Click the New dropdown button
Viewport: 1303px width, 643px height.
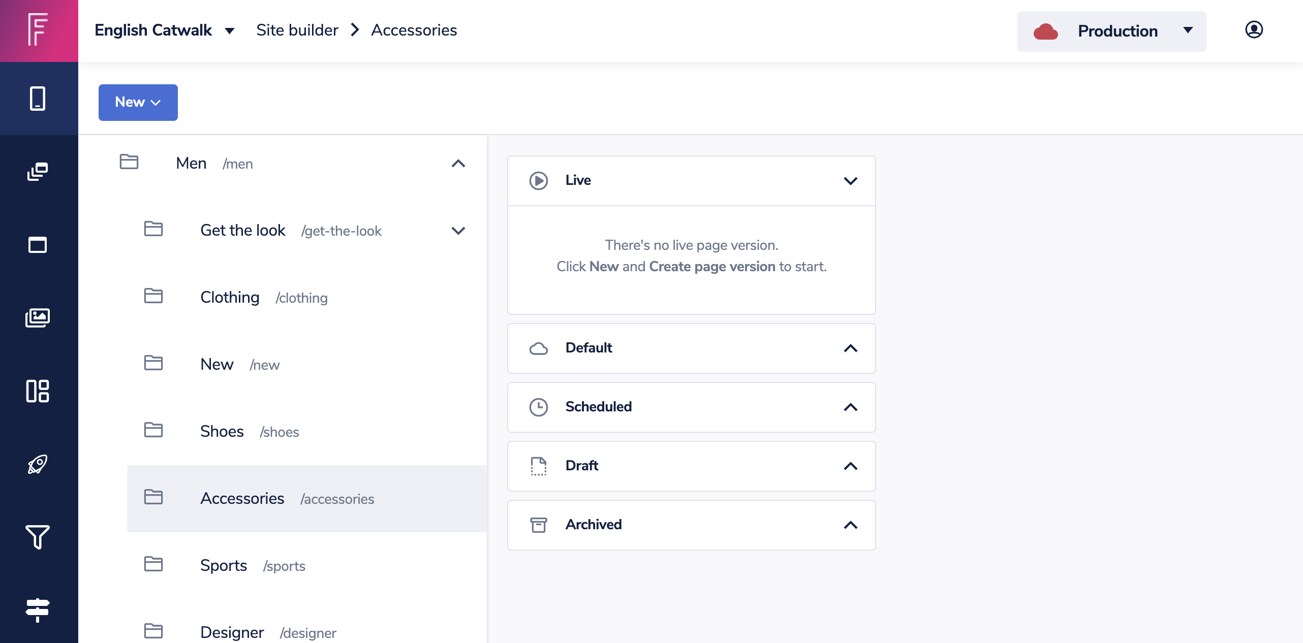click(138, 103)
